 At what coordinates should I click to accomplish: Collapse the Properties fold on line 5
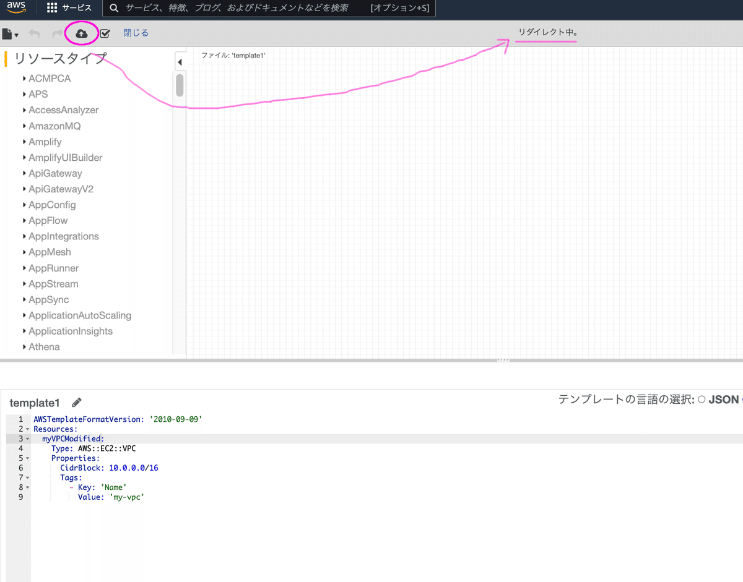pos(28,458)
